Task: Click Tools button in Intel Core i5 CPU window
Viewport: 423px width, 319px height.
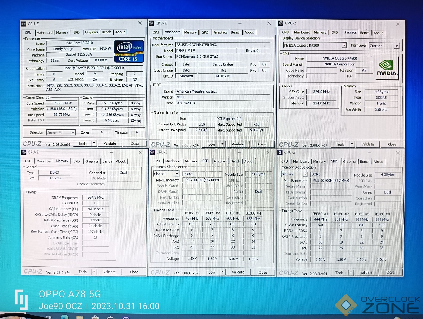Action: click(82, 144)
